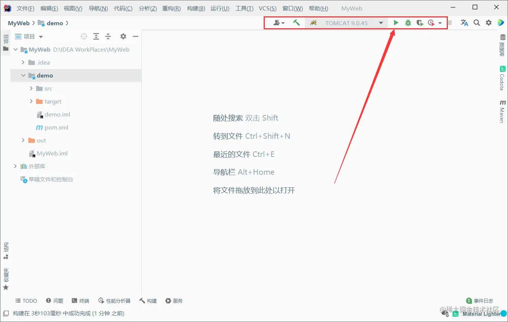Open the translate icon in toolbar
This screenshot has height=322, width=508.
[x=464, y=23]
